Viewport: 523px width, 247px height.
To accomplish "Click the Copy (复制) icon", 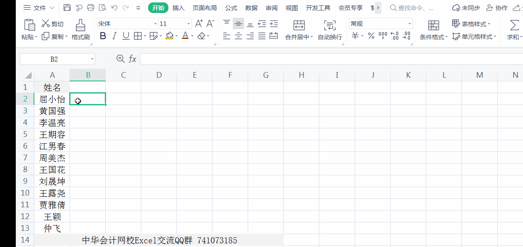I will click(45, 36).
